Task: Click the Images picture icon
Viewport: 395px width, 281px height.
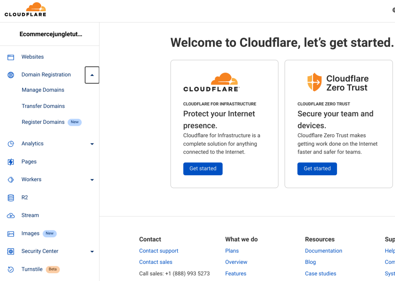Action: 11,234
